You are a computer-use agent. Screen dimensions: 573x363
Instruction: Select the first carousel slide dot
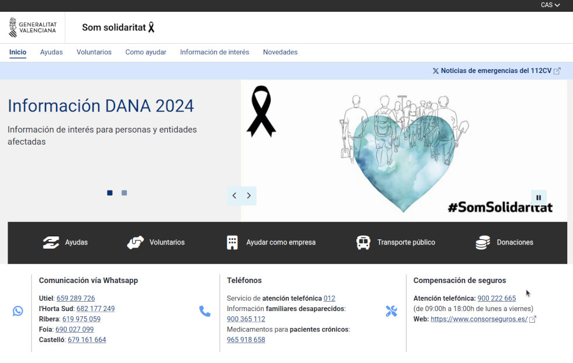coord(110,193)
